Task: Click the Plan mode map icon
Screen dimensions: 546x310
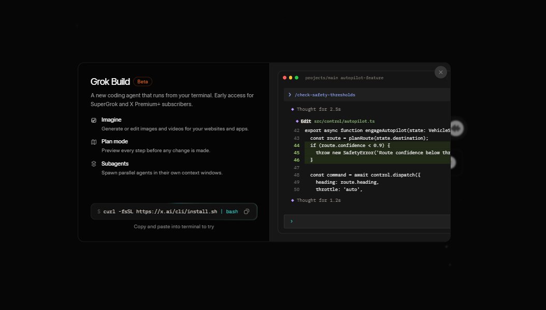Action: [x=94, y=142]
